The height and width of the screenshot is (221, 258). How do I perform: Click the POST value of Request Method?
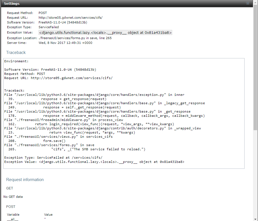42,13
